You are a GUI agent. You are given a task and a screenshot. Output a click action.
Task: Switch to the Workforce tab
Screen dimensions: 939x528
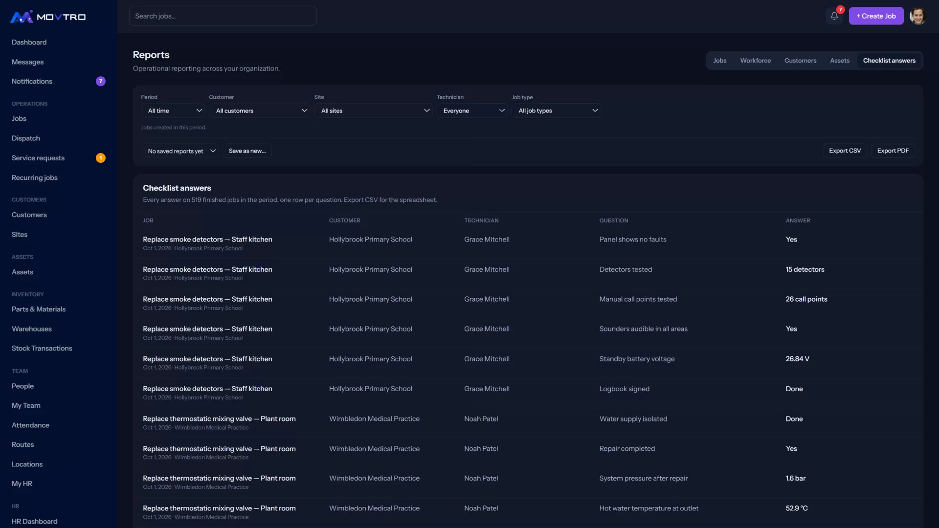pos(755,61)
